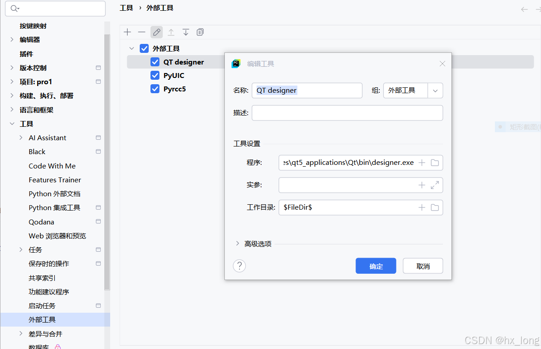Close the 编辑工具 dialog

pos(442,64)
